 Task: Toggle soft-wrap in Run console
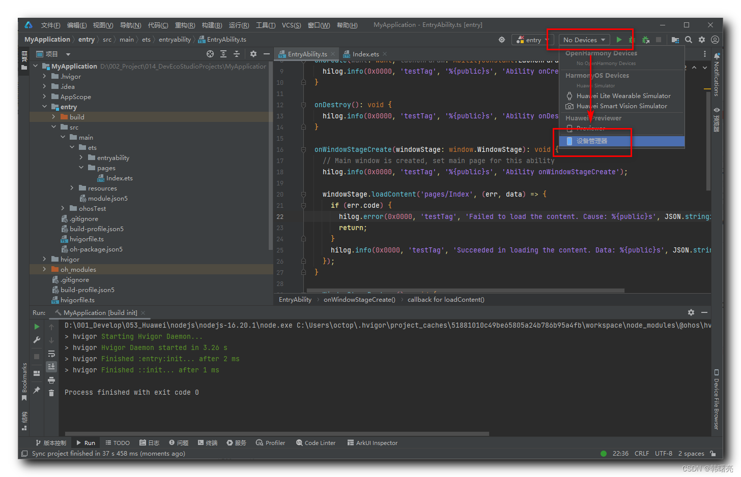[51, 354]
